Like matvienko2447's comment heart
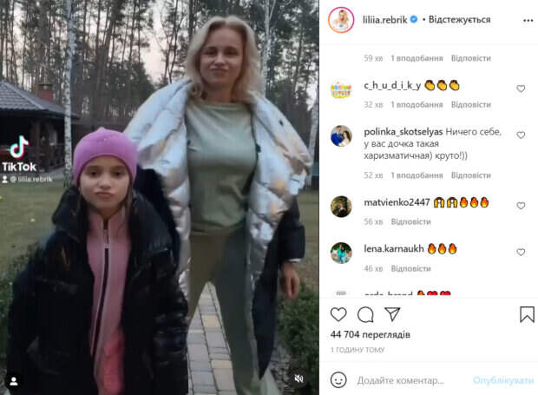Screen dimensions: 538x395 (x=521, y=206)
